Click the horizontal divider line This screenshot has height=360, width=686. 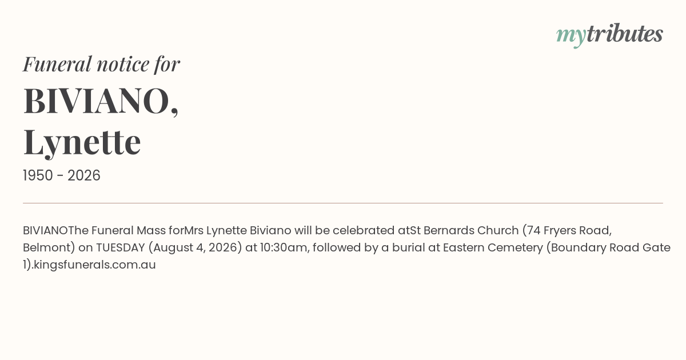click(343, 203)
